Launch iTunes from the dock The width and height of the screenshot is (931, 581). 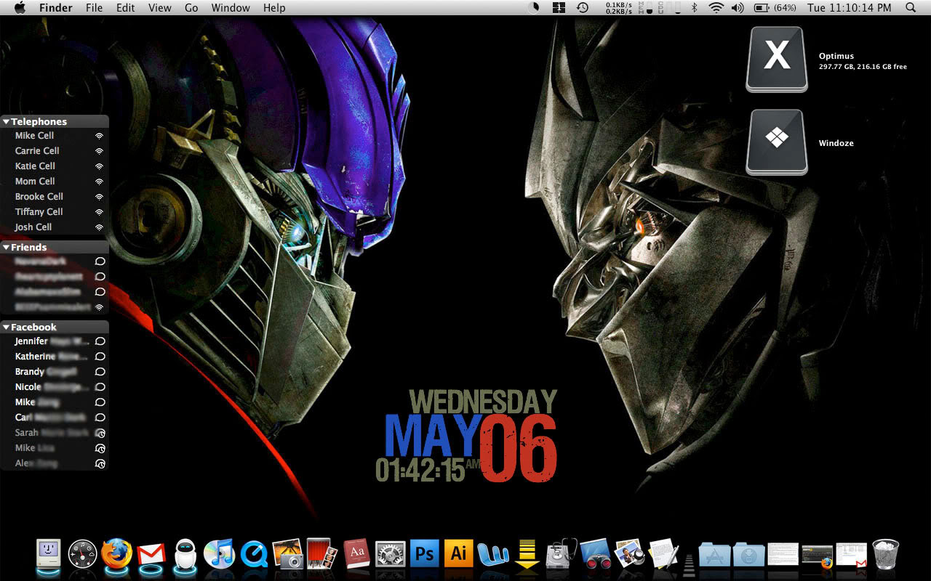[x=218, y=554]
